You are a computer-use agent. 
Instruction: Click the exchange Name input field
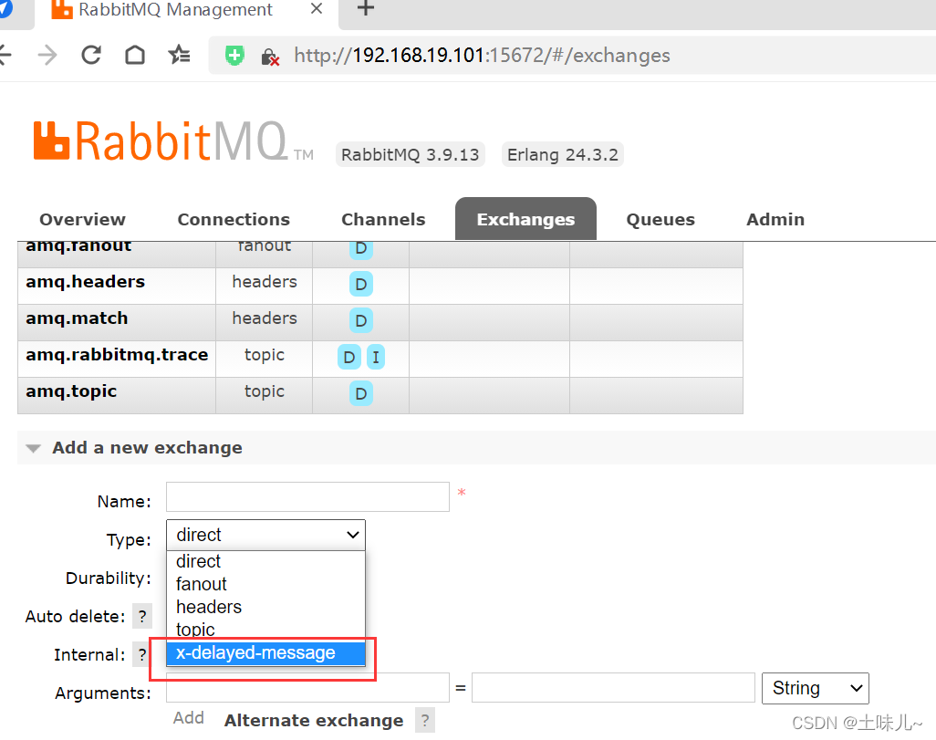tap(307, 497)
